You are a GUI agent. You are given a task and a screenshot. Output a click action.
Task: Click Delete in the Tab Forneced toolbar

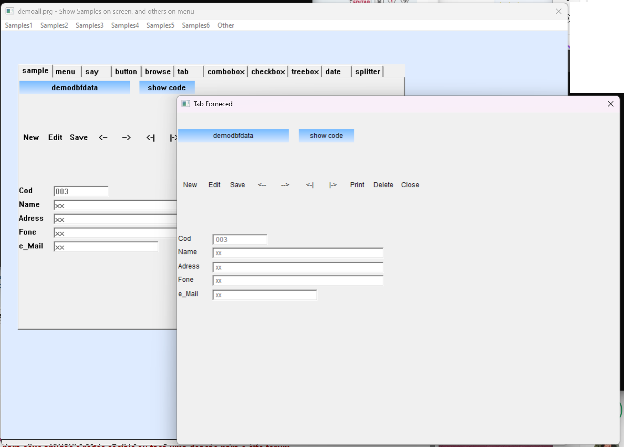(383, 185)
